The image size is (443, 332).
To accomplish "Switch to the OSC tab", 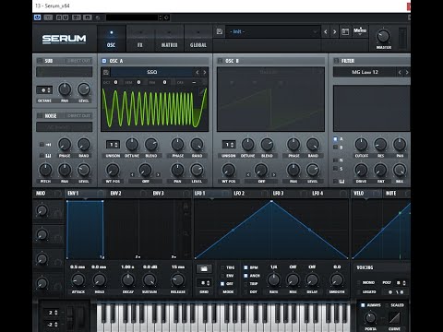I will click(112, 39).
